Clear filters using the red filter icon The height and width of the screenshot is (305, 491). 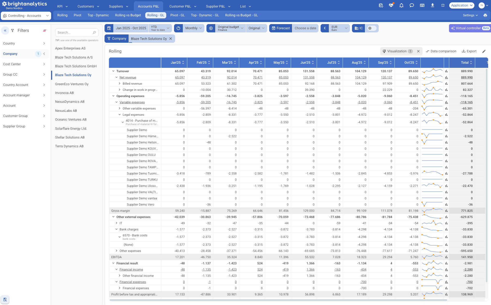(45, 31)
